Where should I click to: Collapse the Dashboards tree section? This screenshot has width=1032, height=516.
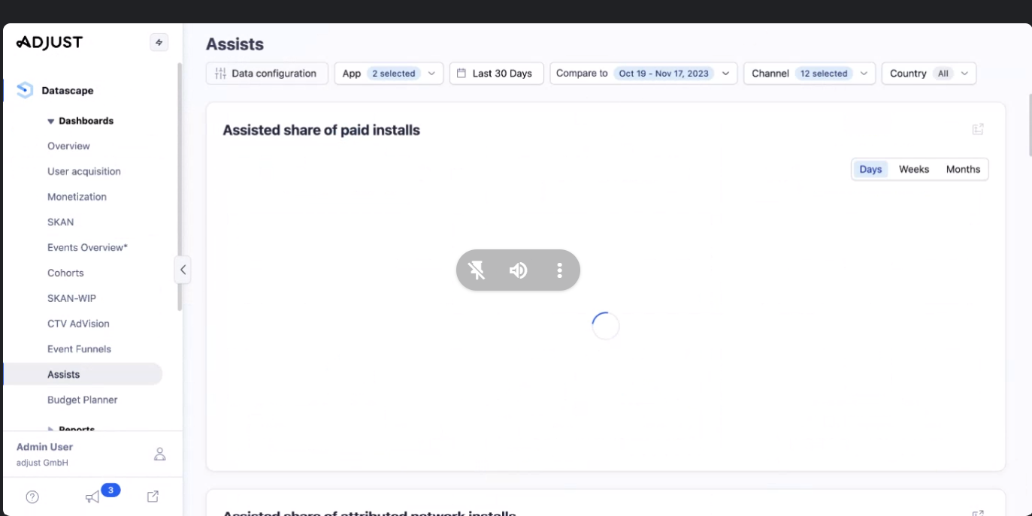click(x=51, y=121)
